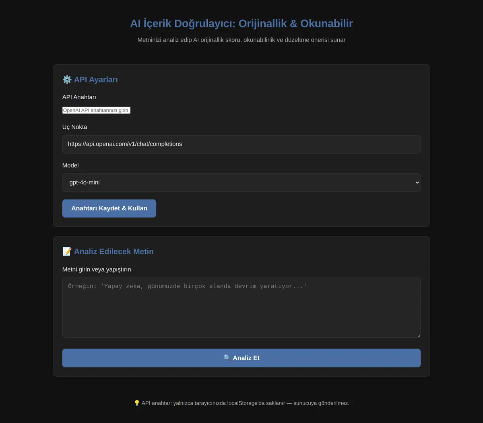Click the Analiz Edilecek Metin heading text
This screenshot has height=423, width=483.
(114, 252)
